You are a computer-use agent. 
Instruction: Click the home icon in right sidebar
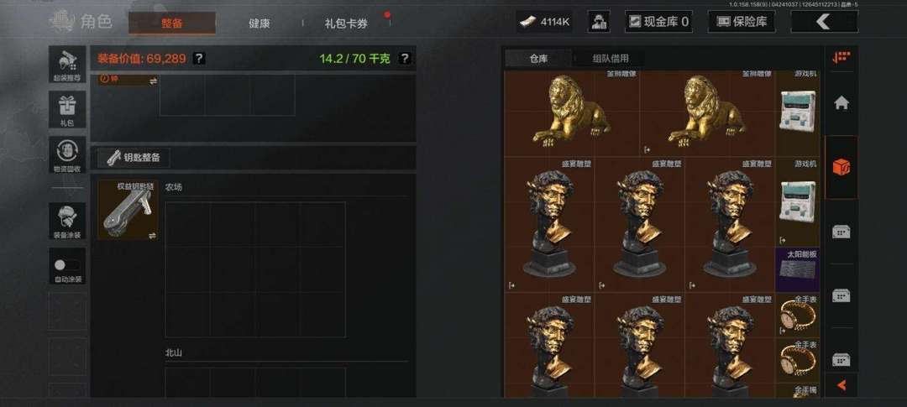coord(841,103)
